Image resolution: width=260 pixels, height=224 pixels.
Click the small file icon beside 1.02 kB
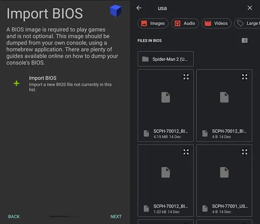tap(146, 208)
